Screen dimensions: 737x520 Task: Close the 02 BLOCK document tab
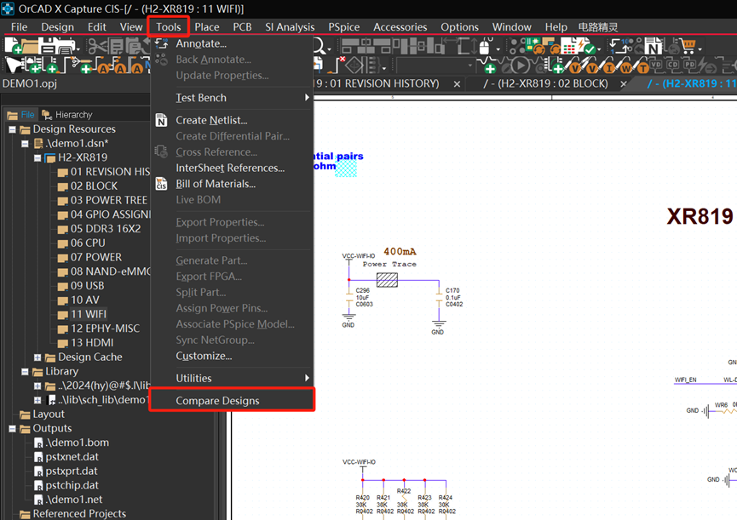click(623, 84)
